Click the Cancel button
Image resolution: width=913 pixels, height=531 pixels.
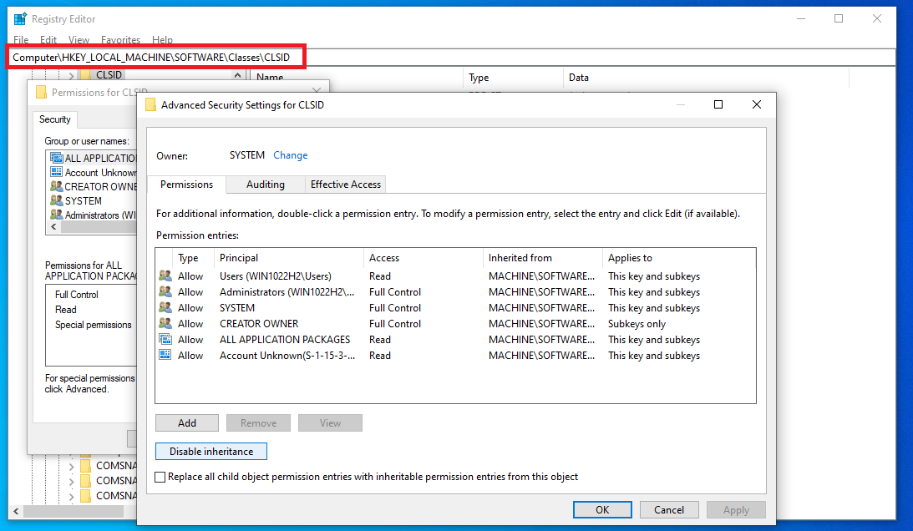pos(669,509)
